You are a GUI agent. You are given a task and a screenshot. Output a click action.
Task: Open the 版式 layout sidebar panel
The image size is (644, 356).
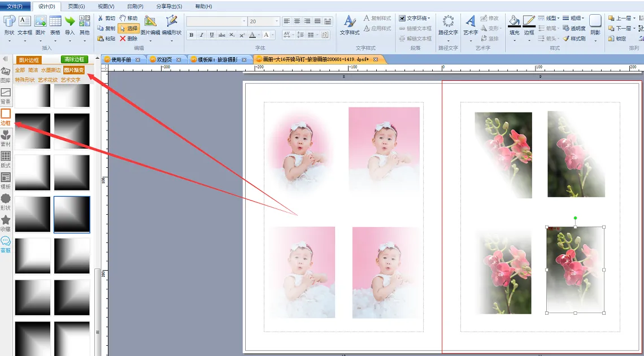(x=6, y=159)
